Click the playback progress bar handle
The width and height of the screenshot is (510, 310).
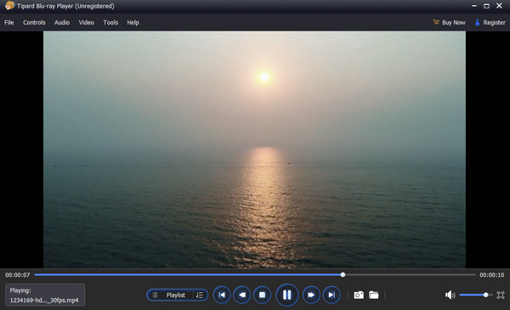tap(343, 275)
